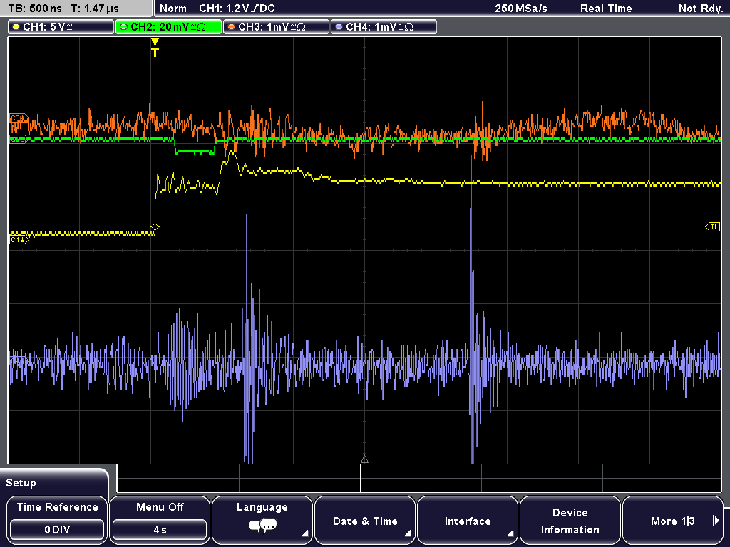Screen dimensions: 730x547
Task: Click the TB: 500 ns timebase readout
Action: tap(35, 9)
